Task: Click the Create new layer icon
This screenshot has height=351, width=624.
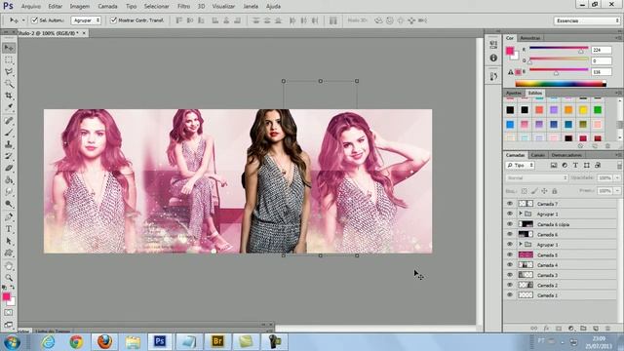Action: point(596,329)
